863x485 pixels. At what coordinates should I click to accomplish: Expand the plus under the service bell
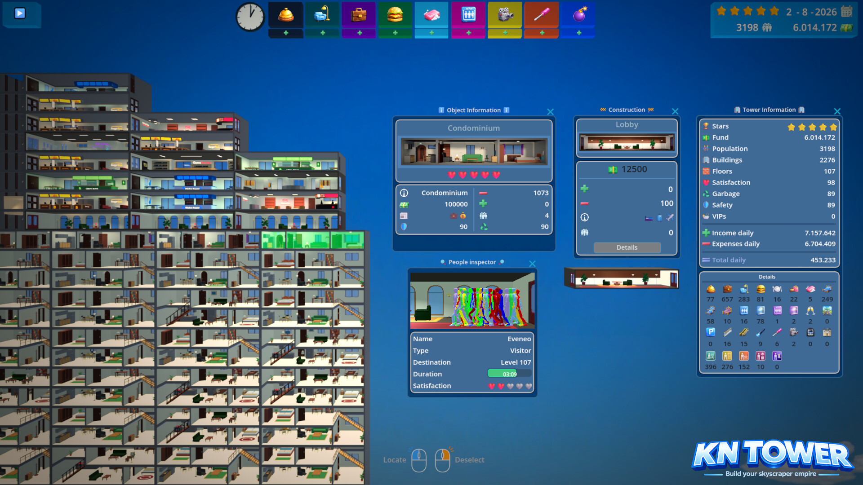coord(286,33)
